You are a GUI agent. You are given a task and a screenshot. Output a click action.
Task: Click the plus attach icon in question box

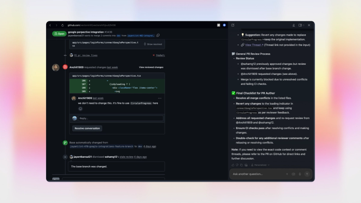(x=287, y=174)
